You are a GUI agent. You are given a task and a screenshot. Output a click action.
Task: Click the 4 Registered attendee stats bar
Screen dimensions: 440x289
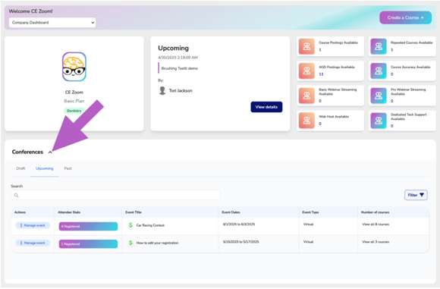point(88,227)
